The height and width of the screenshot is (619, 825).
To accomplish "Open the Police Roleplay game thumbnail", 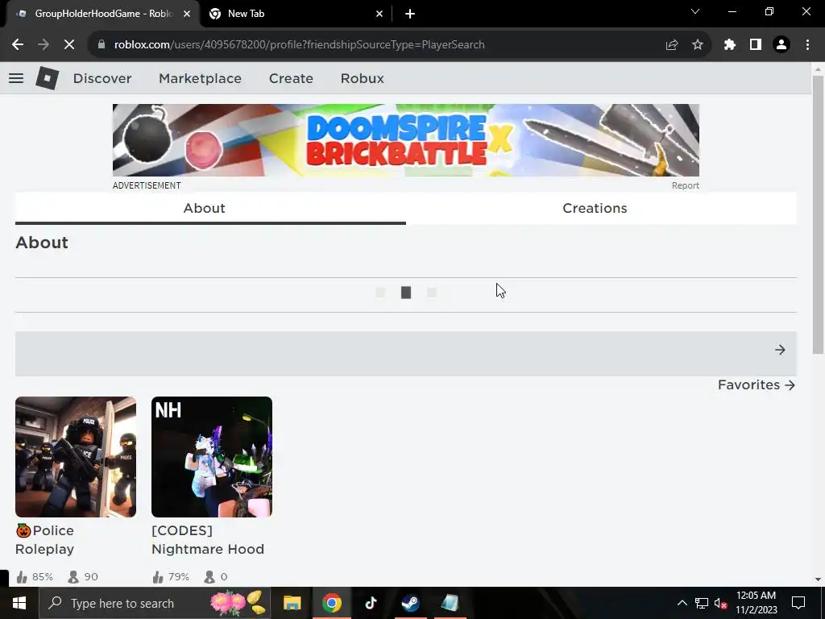I will (76, 457).
